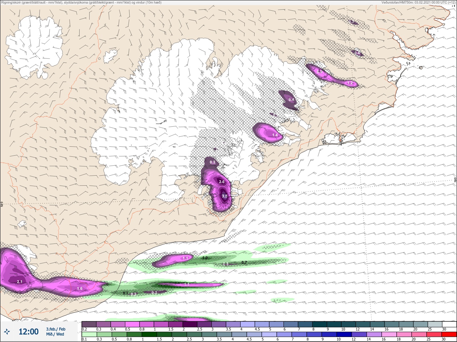
Task: Click the 2.6 precipitation value on the map
Action: point(222,182)
